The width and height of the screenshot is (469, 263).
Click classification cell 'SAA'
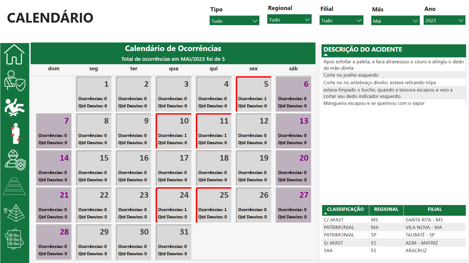point(328,250)
